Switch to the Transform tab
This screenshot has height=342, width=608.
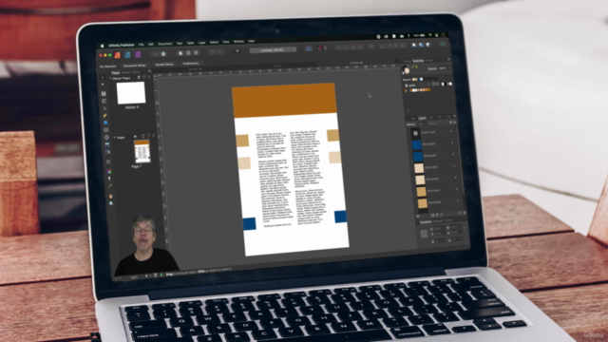(426, 221)
